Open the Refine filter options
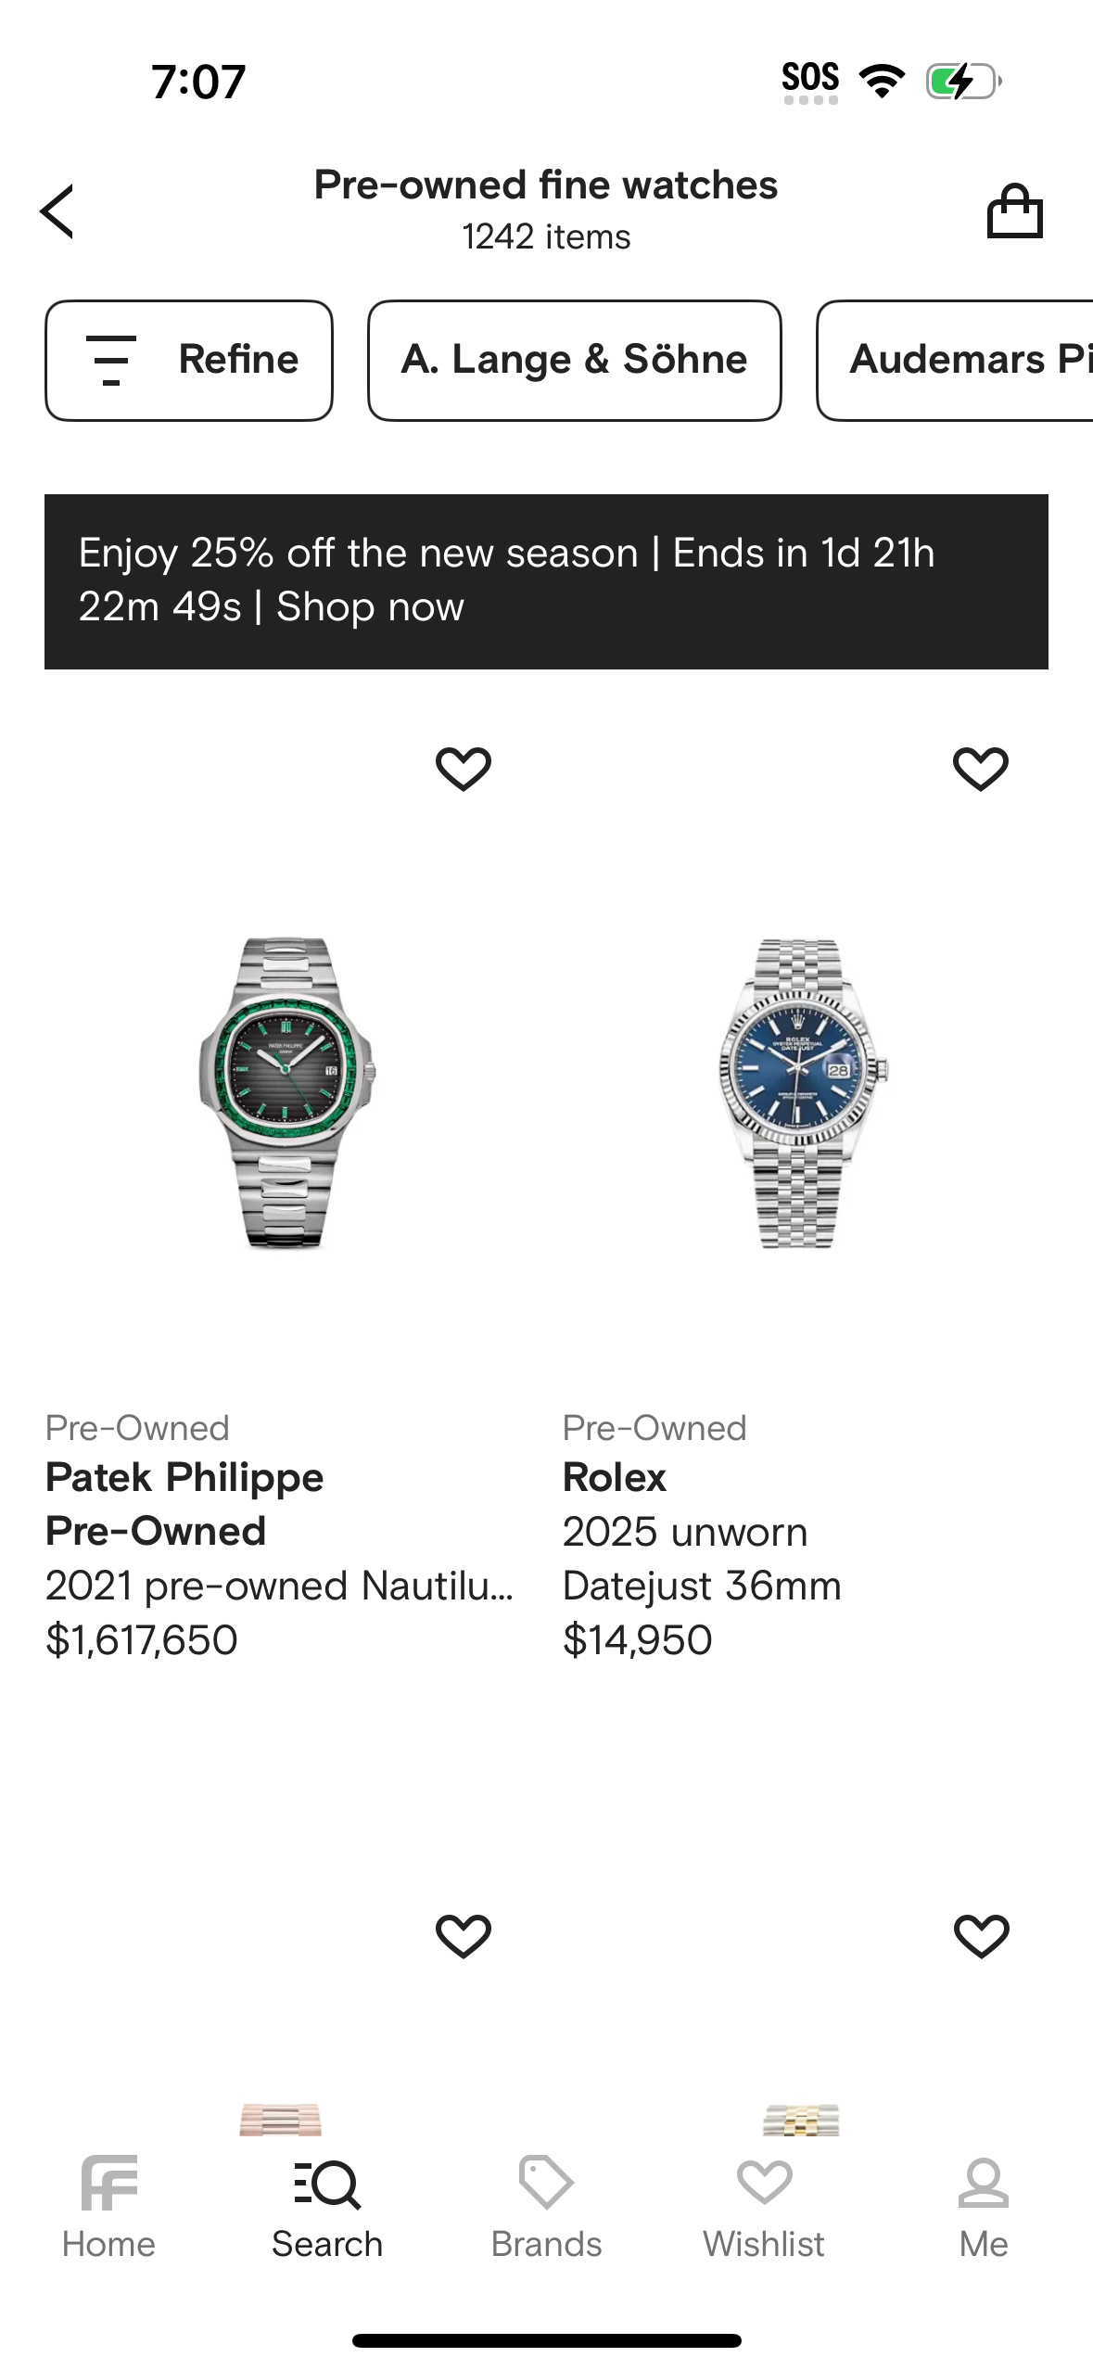Viewport: 1093px width, 2370px height. [x=189, y=360]
